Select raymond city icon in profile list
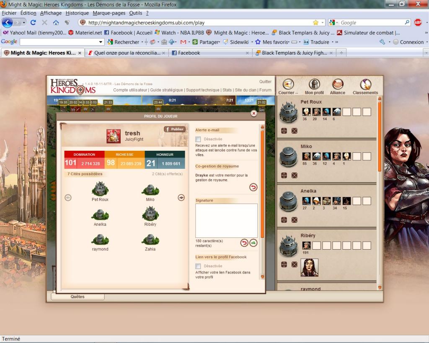This screenshot has width=429, height=343. pyautogui.click(x=100, y=239)
